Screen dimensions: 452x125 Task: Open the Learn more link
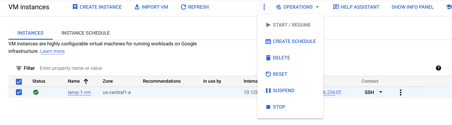(x=52, y=51)
